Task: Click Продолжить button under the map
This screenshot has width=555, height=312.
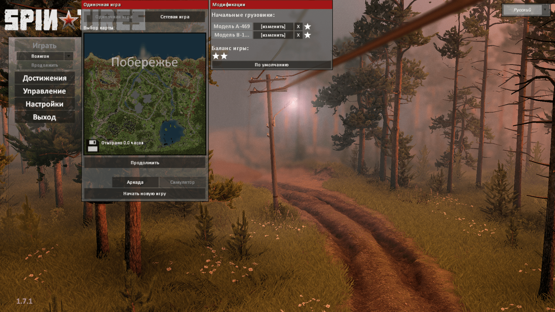Action: click(x=145, y=163)
